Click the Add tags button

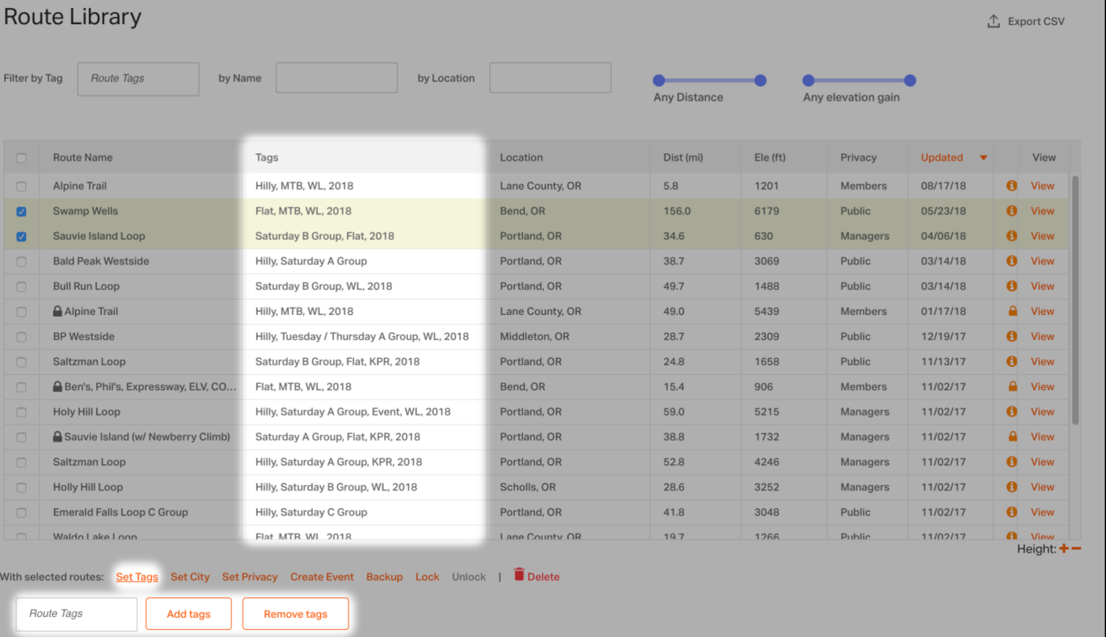(188, 614)
